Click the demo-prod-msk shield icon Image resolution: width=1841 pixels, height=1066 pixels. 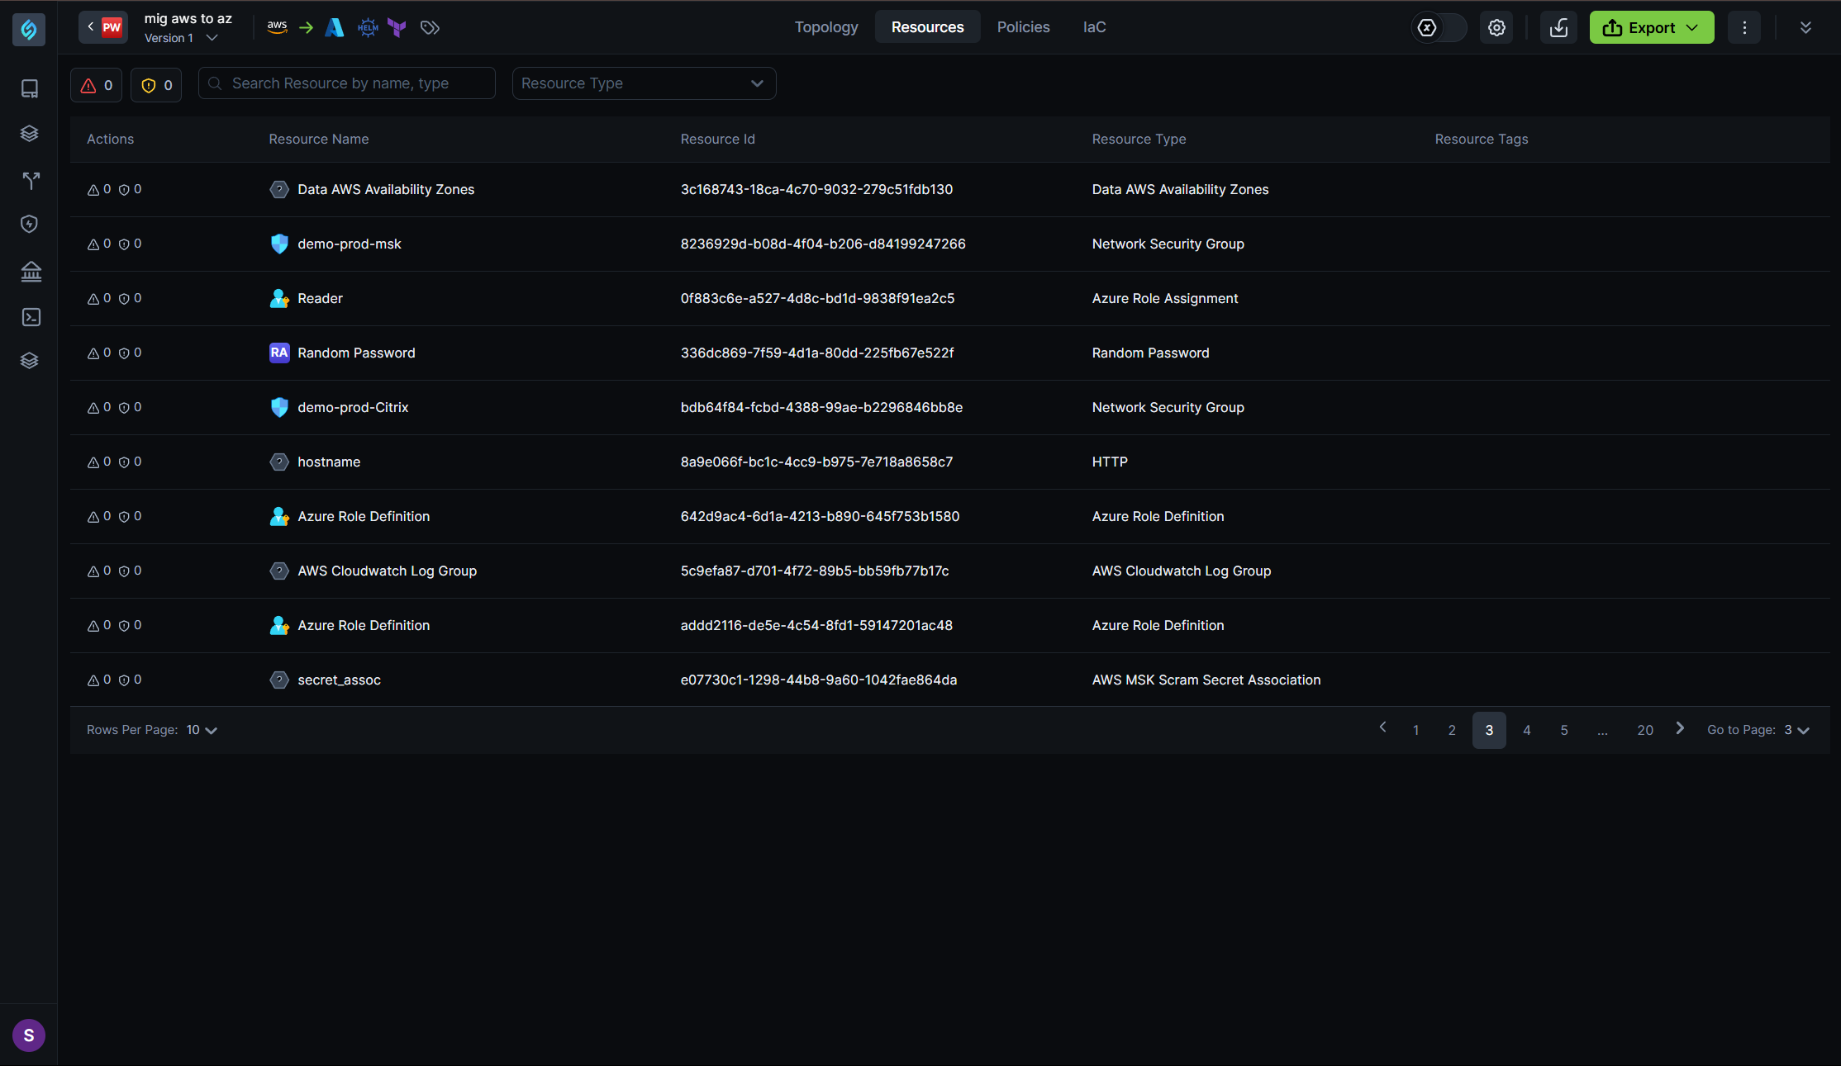point(279,244)
